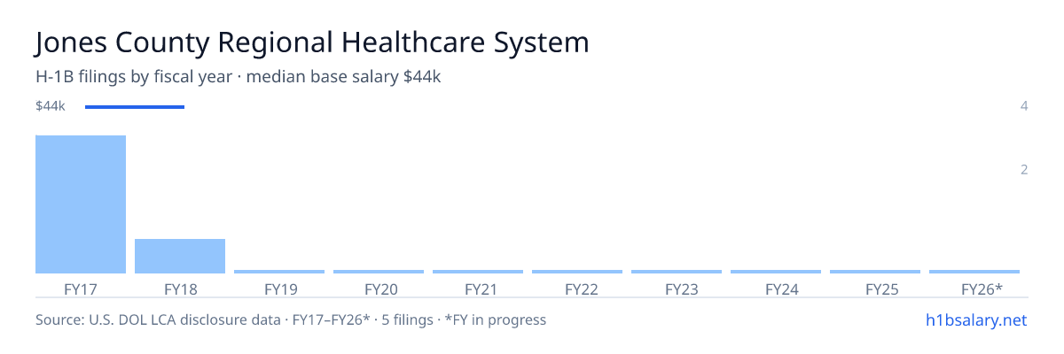Select the FY25 bar stub

(x=875, y=272)
